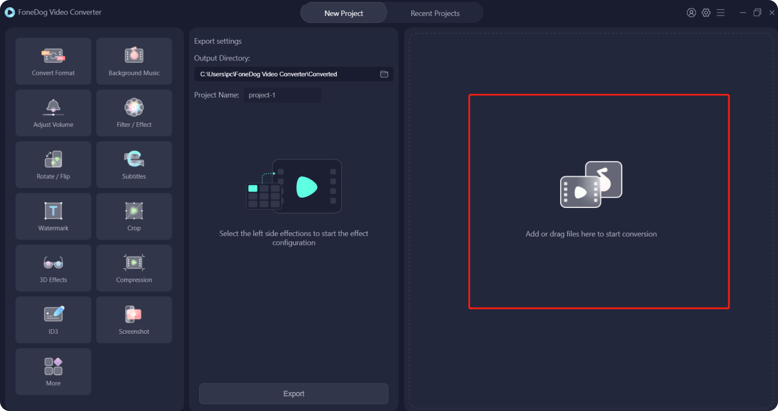Viewport: 778px width, 411px height.
Task: Expand the More tools option
Action: point(53,372)
